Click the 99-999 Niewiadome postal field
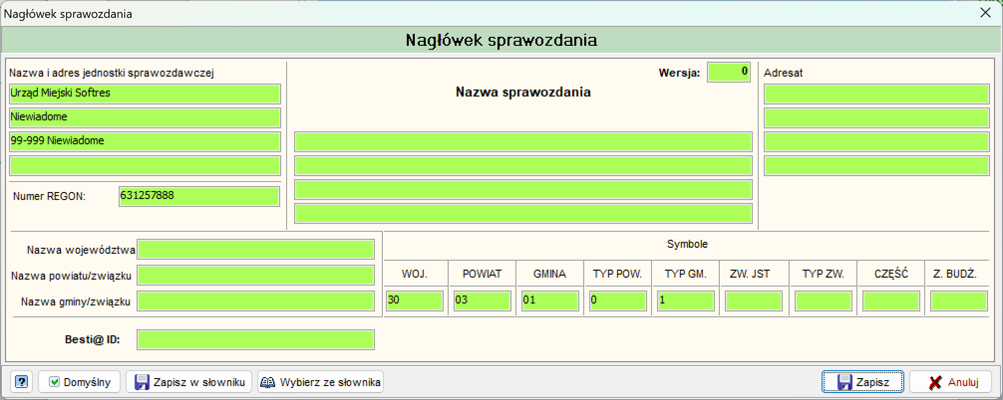Screen dimensions: 1003x400 [x=145, y=141]
